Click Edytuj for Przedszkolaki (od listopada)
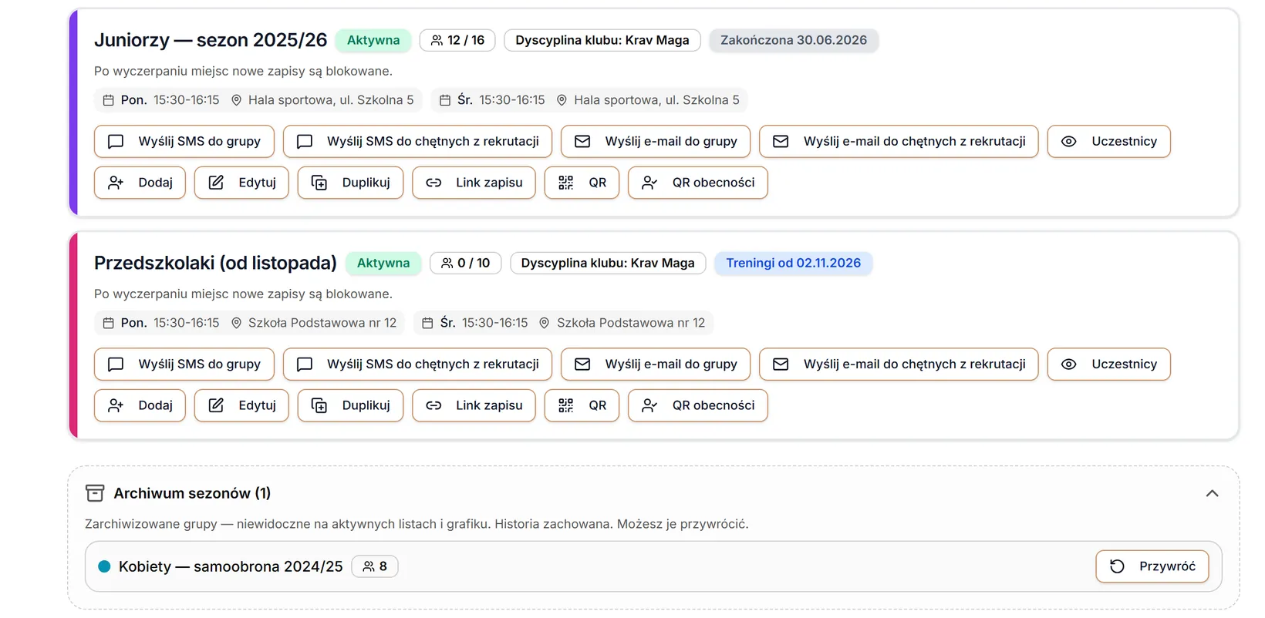 click(x=241, y=405)
